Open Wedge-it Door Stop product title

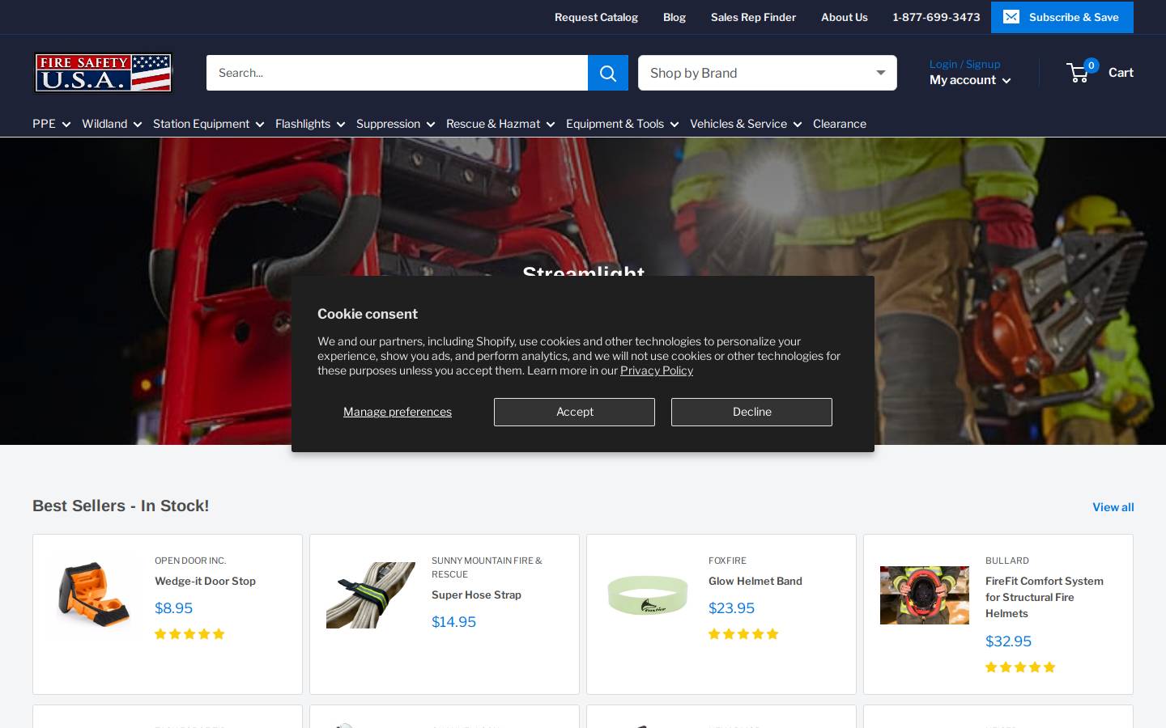coord(205,581)
